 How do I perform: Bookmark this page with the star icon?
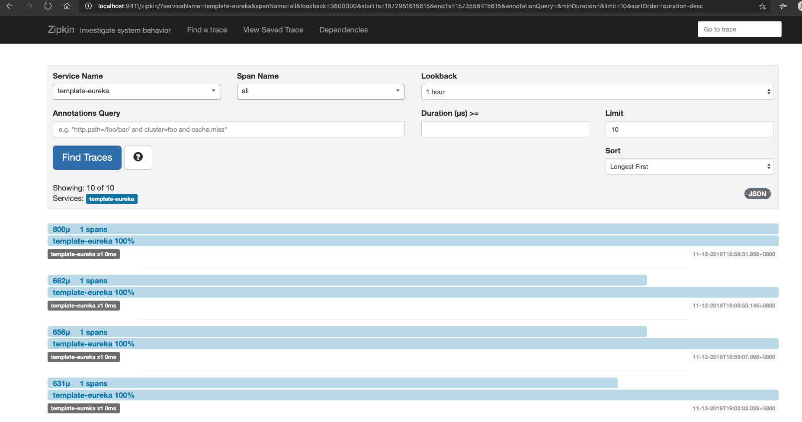(x=762, y=6)
